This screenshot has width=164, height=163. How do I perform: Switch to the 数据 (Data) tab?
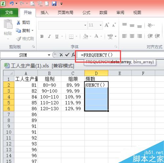pyautogui.click(x=103, y=13)
